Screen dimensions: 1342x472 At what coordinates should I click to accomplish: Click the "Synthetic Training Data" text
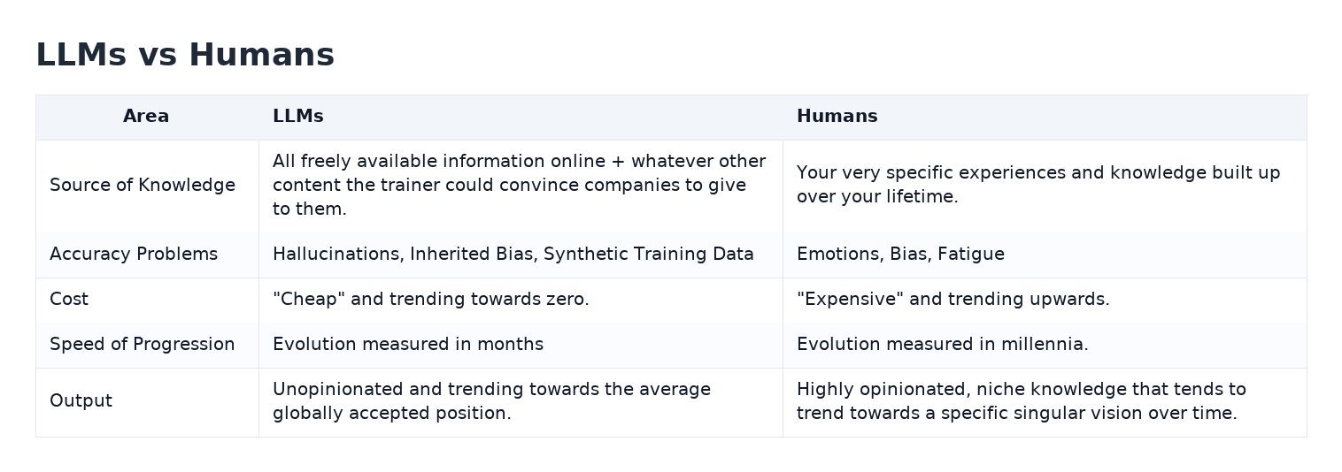tap(648, 255)
